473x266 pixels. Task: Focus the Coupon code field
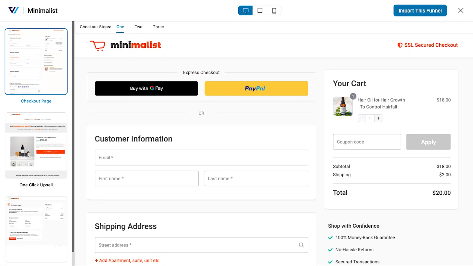coord(367,142)
